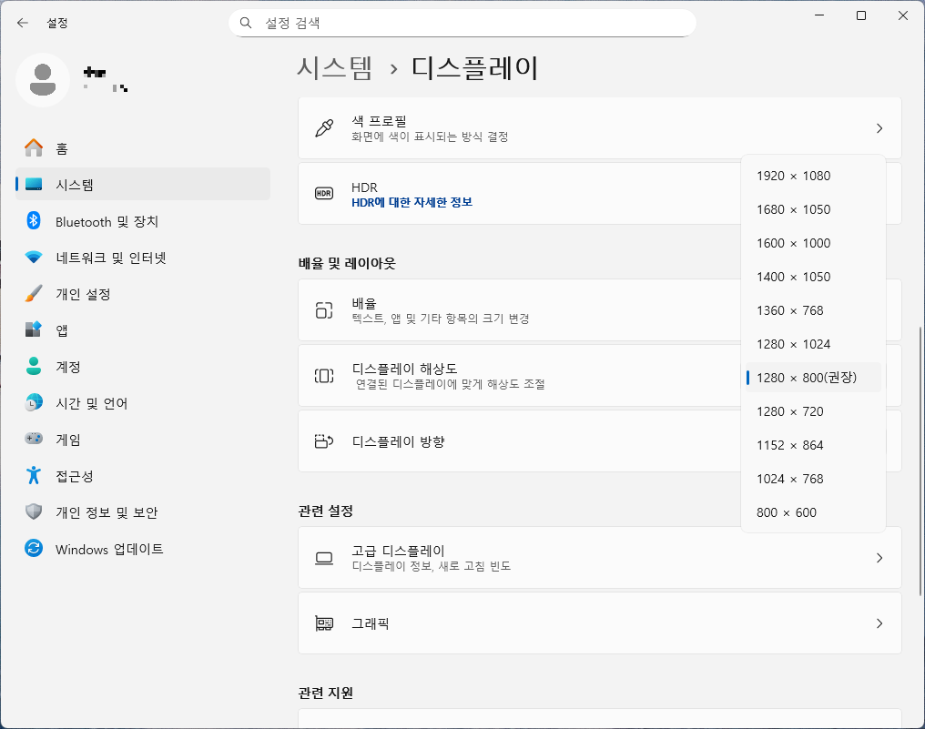Open the 배율 settings row
925x729 pixels.
point(600,310)
